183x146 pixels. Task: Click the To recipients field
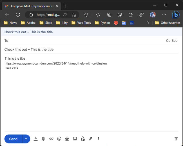tap(84, 41)
